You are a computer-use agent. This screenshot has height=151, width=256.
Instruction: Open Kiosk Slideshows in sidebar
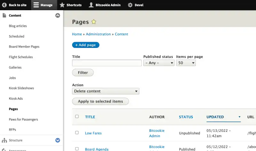click(21, 88)
